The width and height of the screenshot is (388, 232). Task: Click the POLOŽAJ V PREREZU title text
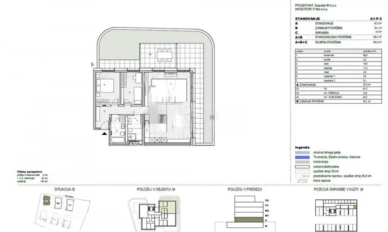tap(245, 189)
